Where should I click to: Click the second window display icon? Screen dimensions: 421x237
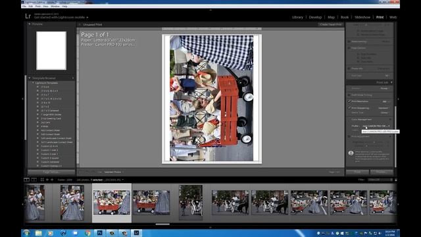(x=34, y=180)
